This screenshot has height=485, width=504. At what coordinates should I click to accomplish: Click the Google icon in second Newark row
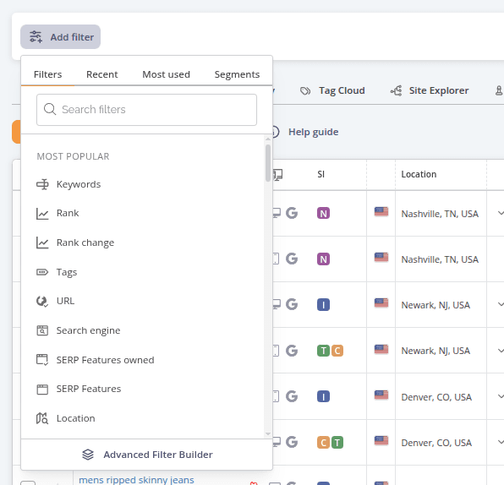[x=292, y=351]
